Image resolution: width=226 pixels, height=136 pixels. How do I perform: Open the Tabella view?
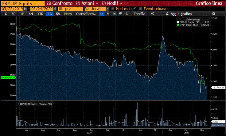pos(139,14)
